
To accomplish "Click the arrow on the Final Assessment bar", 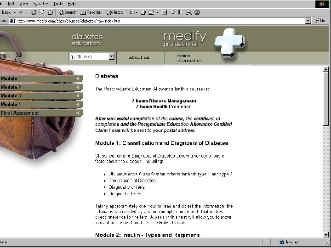I will tap(78, 113).
